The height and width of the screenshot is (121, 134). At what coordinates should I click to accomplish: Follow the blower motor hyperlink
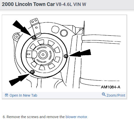pyautogui.click(x=76, y=117)
